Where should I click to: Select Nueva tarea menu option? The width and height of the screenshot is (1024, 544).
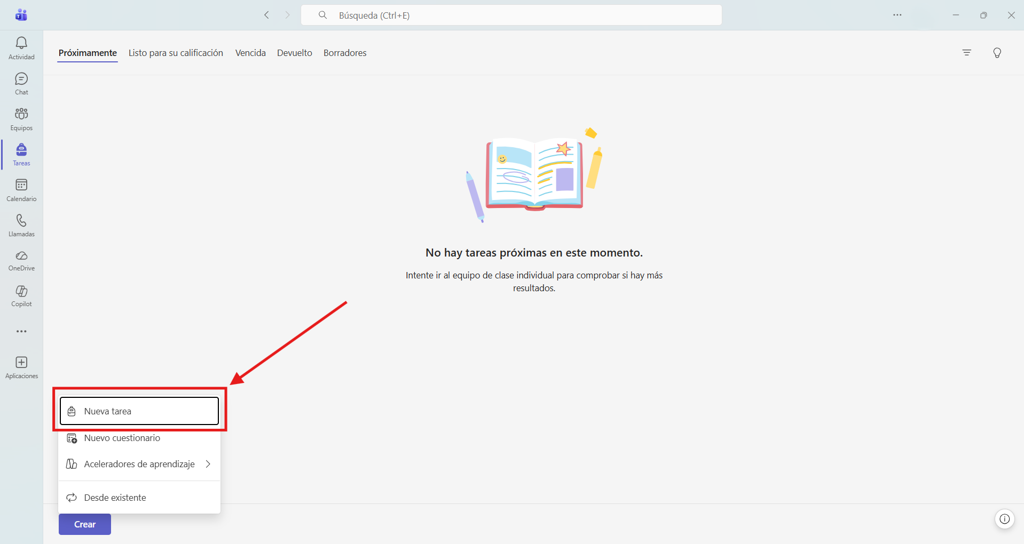139,411
